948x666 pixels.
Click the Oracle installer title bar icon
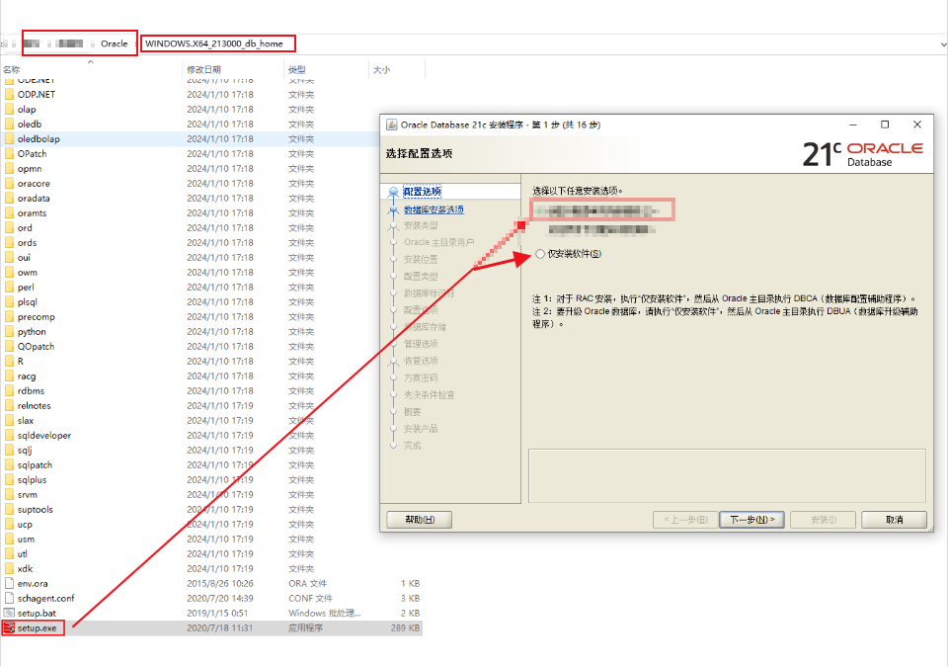pos(391,125)
